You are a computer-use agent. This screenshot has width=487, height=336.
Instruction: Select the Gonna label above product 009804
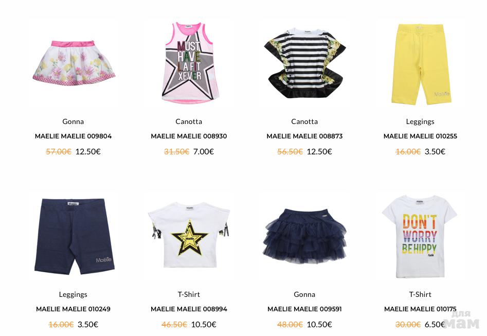click(x=73, y=121)
